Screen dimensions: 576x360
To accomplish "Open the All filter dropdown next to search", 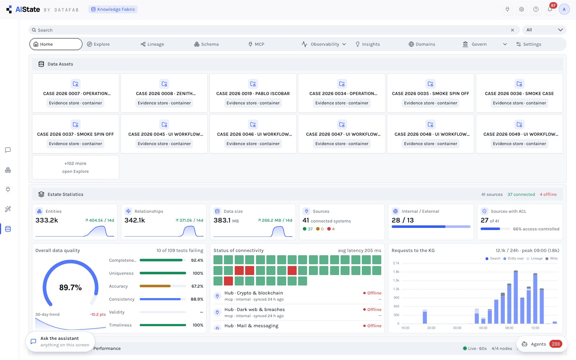I will click(x=544, y=30).
